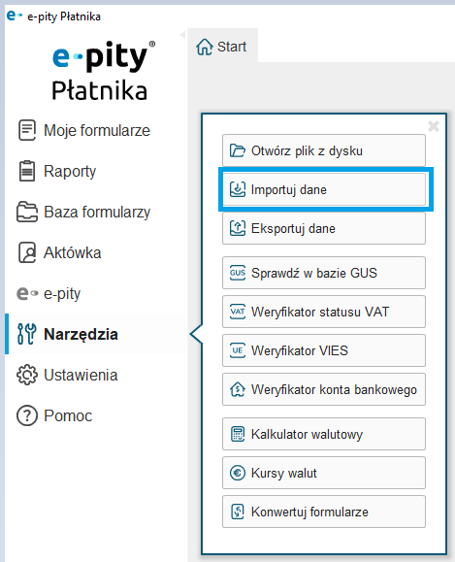Switch to the Start tab
This screenshot has width=455, height=562.
click(222, 47)
